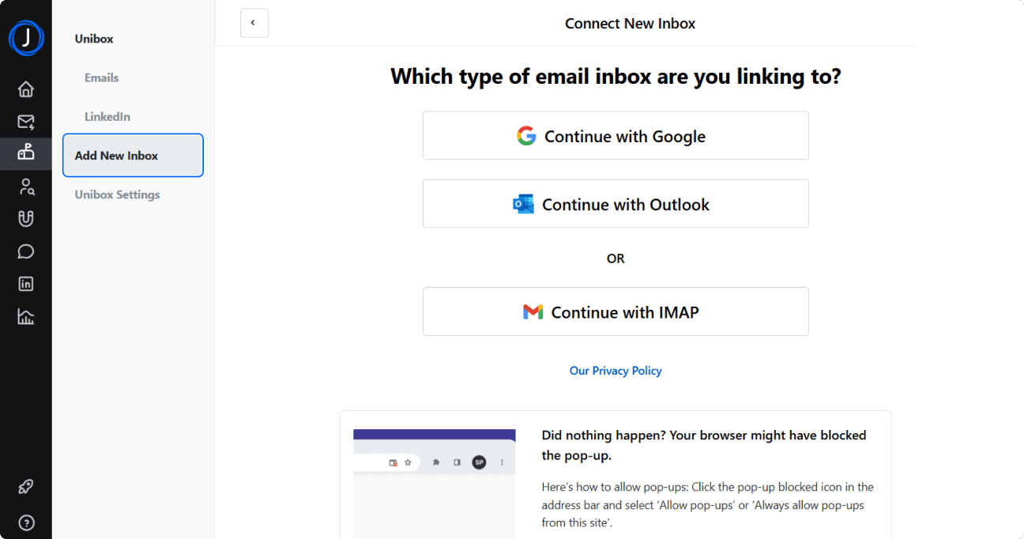Click the magnet icon in sidebar
Viewport: 1024px width, 539px height.
(x=26, y=219)
